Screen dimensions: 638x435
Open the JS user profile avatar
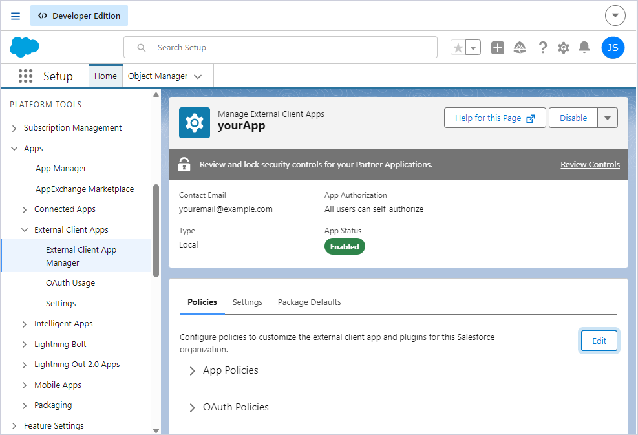613,48
